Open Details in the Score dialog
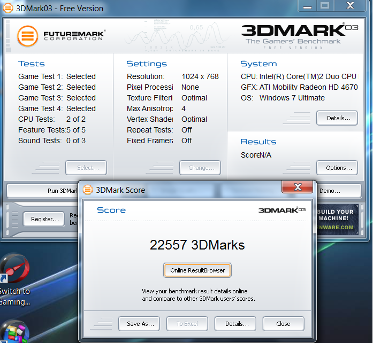This screenshot has width=373, height=343. 235,324
